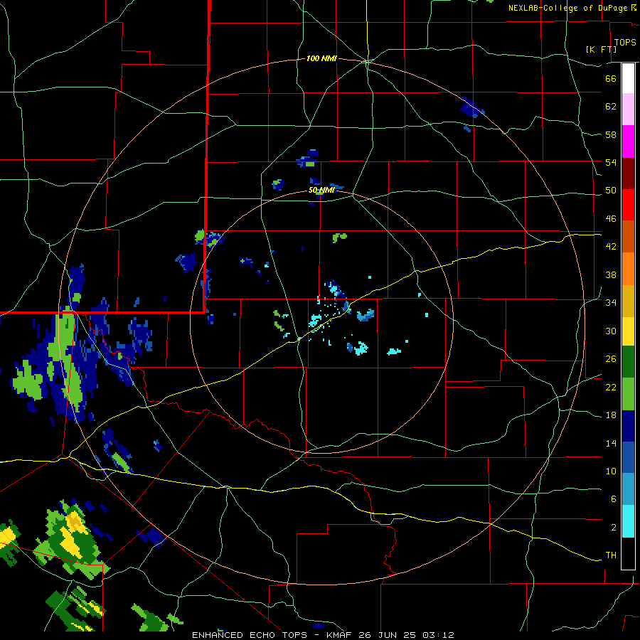Screen dimensions: 640x640
Task: Click the white top swatch in the legend
Action: [x=628, y=78]
